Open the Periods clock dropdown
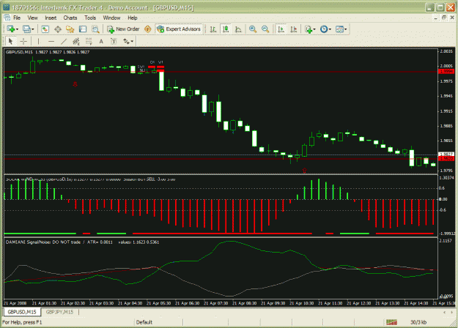The width and height of the screenshot is (458, 328). [x=325, y=29]
